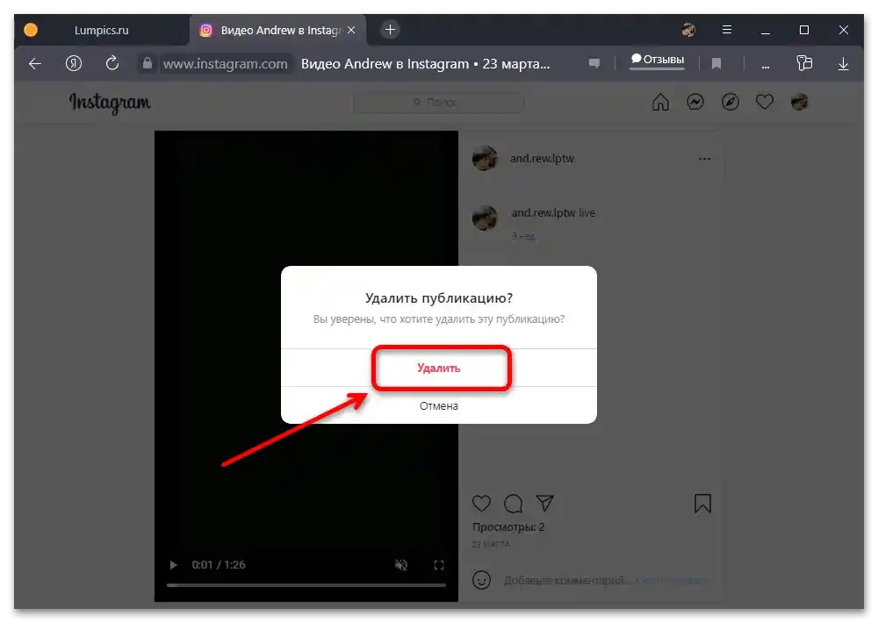The width and height of the screenshot is (878, 623).
Task: Open post options three-dots menu
Action: [704, 159]
